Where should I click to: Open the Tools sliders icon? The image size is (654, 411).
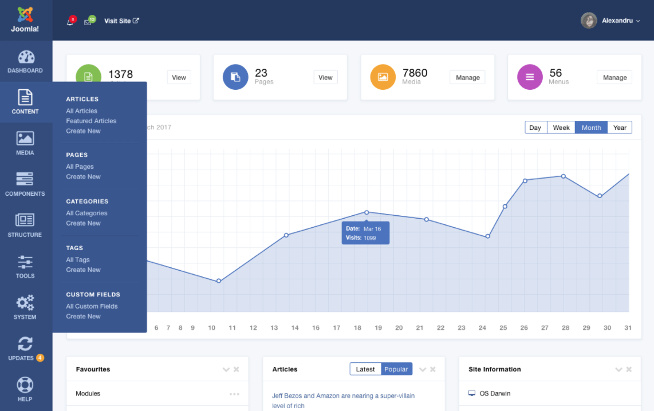25,262
